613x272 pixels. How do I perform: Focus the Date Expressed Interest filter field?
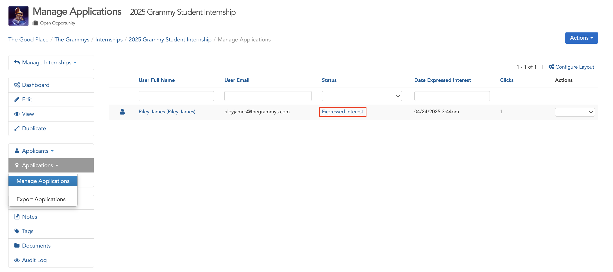click(452, 96)
